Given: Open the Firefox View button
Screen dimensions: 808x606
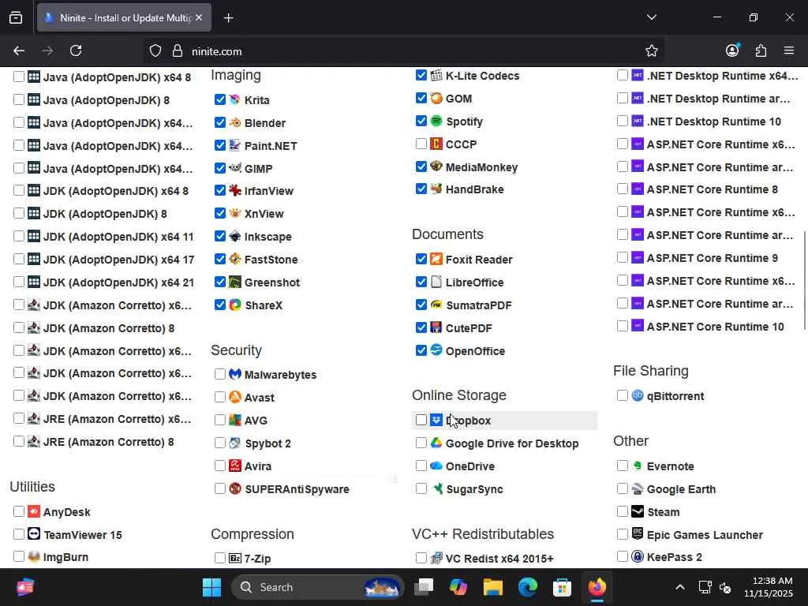Looking at the screenshot, I should click(16, 17).
